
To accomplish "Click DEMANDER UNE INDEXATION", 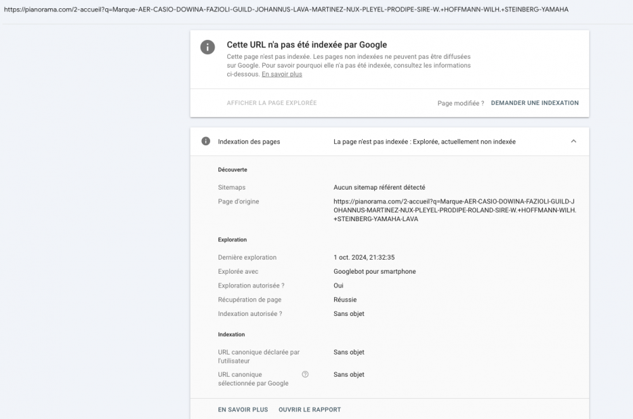I will click(x=534, y=103).
